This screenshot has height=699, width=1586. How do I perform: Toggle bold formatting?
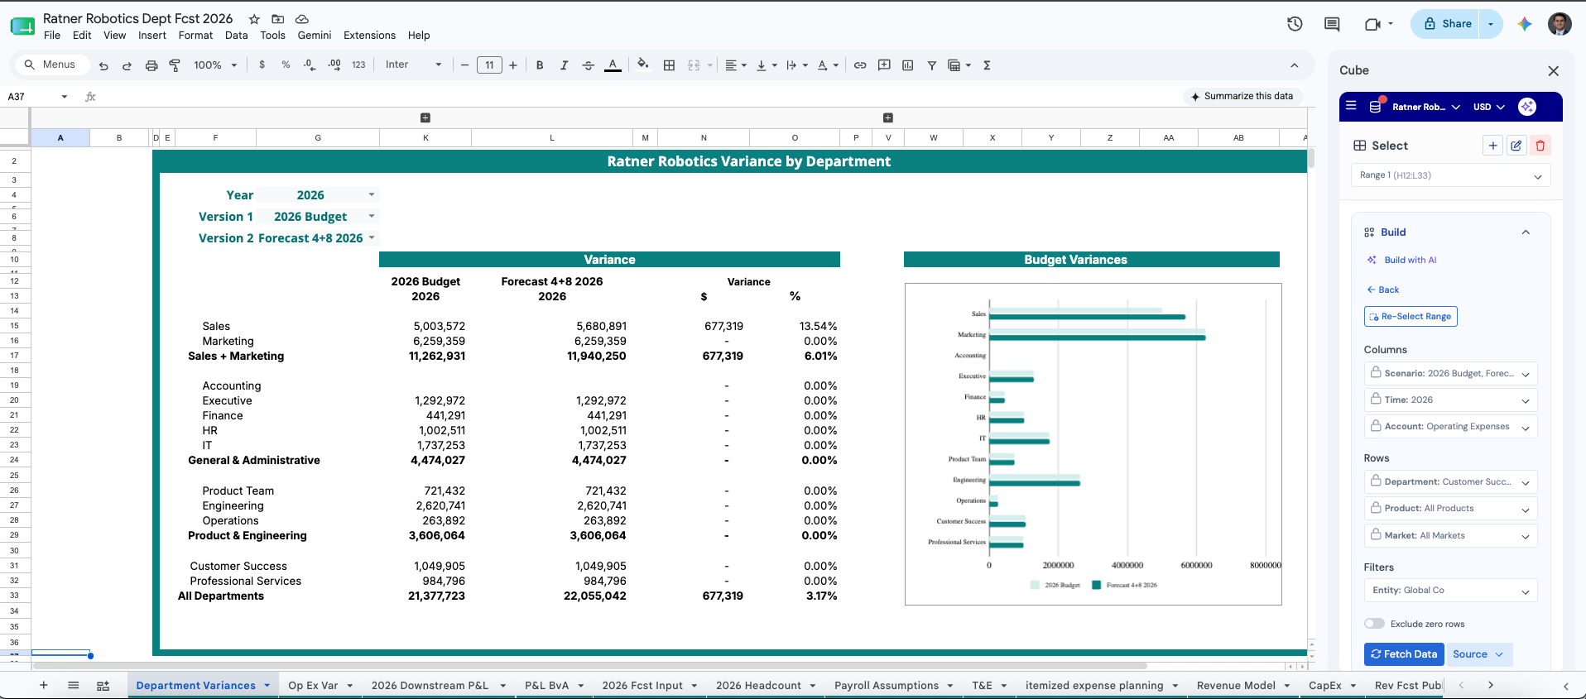click(x=540, y=65)
